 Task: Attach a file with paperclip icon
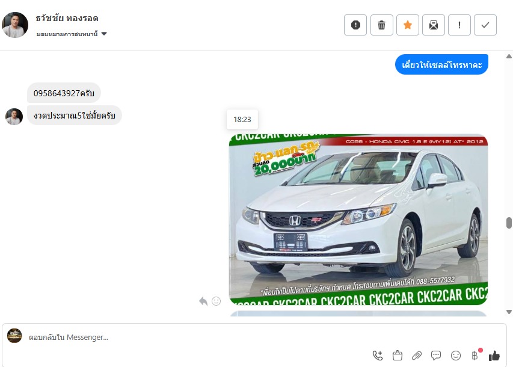coord(417,356)
